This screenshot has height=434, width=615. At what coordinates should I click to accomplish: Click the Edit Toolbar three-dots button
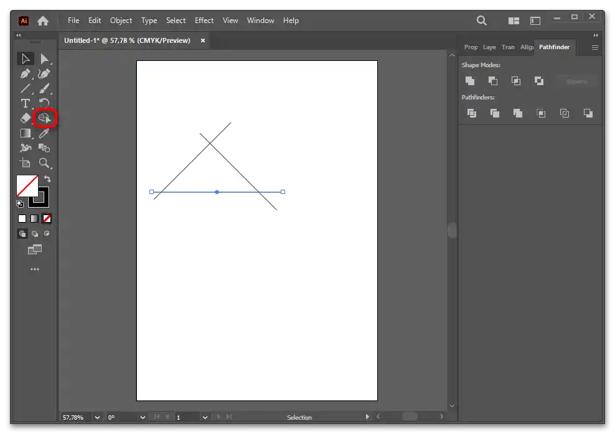35,269
